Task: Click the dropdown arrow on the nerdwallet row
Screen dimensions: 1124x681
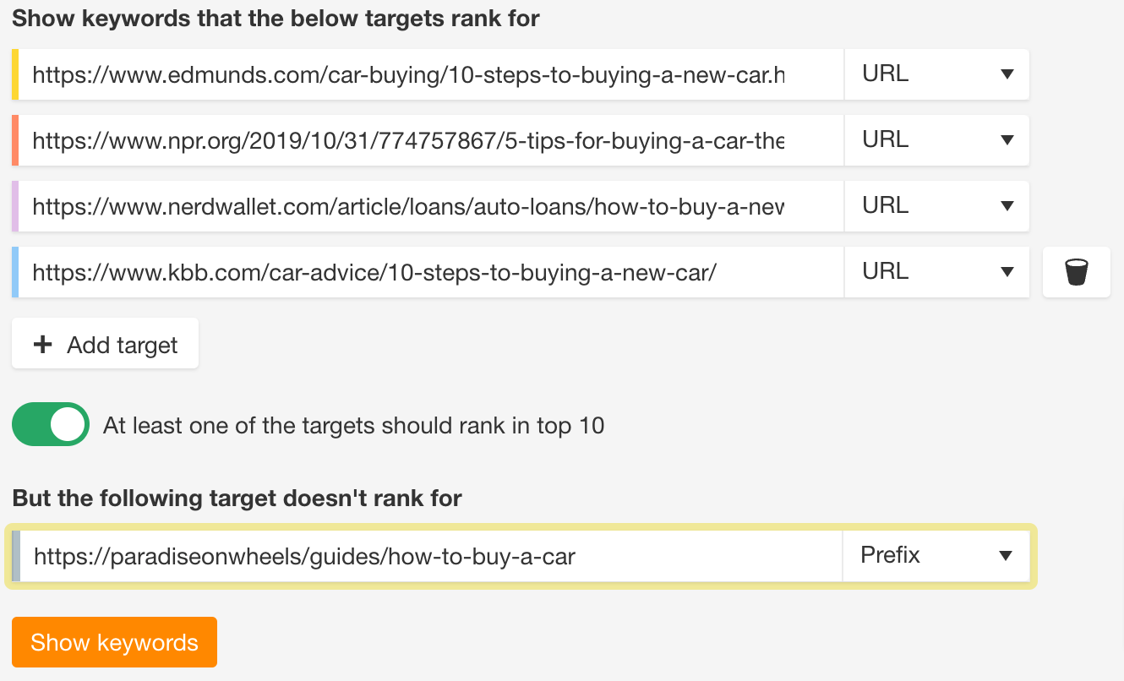Action: (x=1006, y=205)
